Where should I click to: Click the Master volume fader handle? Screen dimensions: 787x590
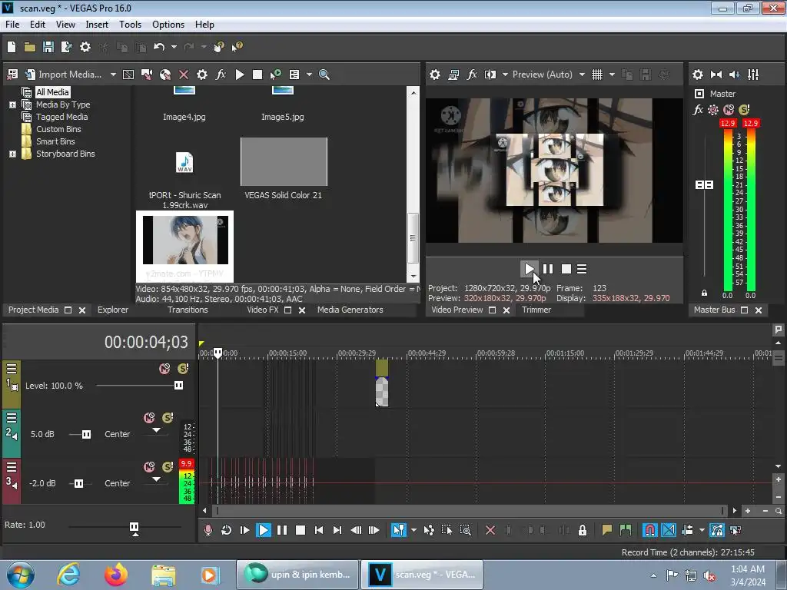tap(704, 185)
